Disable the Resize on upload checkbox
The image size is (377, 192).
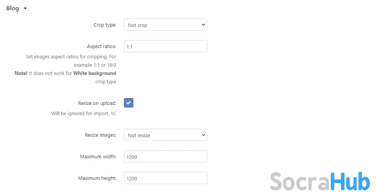[128, 103]
